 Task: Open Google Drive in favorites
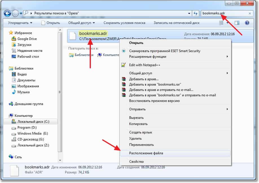[x=27, y=39]
